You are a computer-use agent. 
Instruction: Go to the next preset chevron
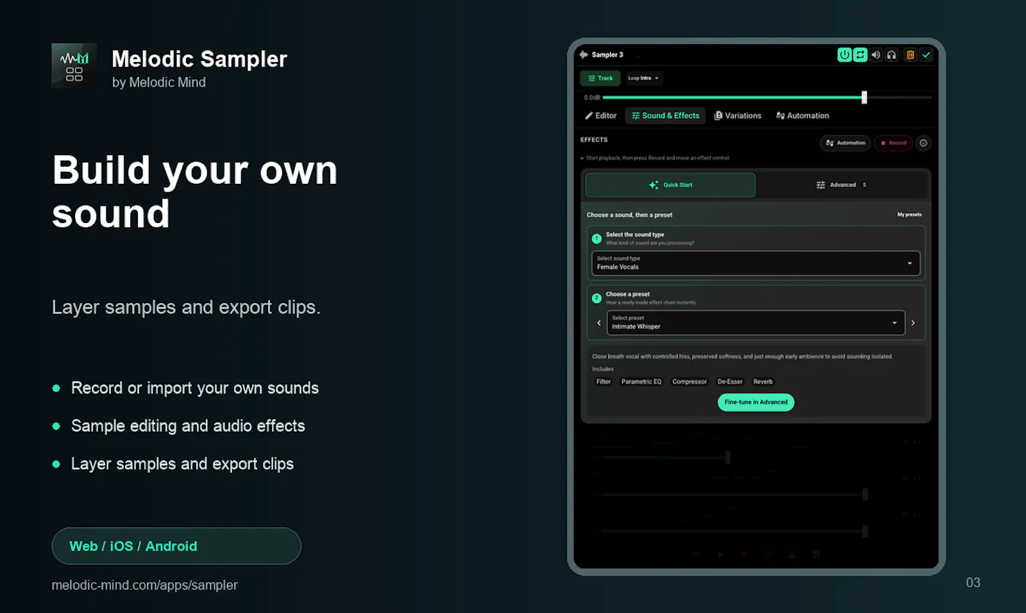[913, 323]
